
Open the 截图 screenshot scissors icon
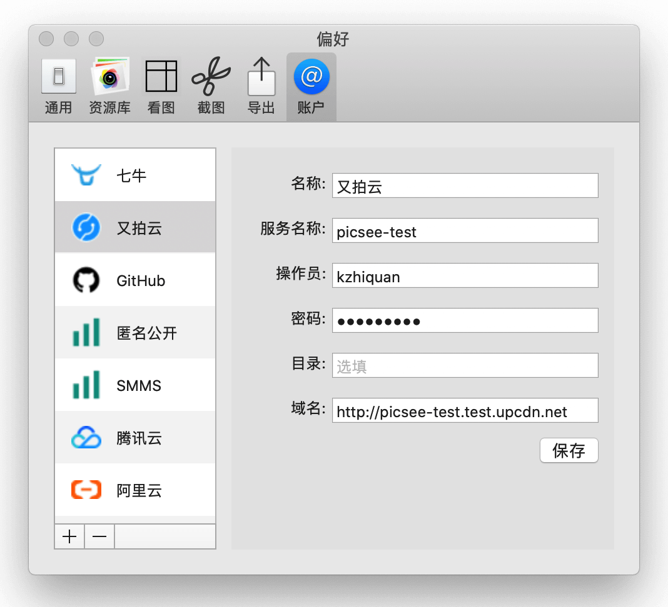211,76
